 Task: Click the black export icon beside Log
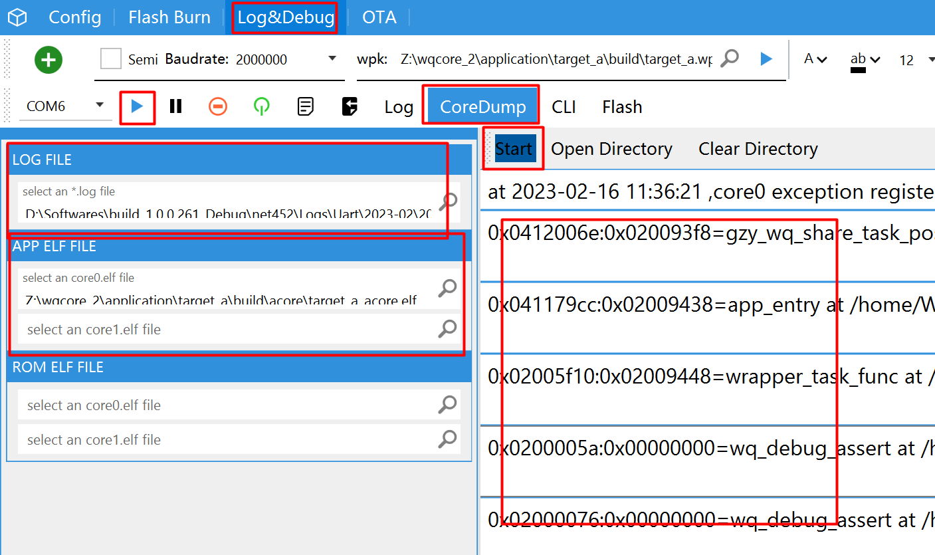point(350,106)
